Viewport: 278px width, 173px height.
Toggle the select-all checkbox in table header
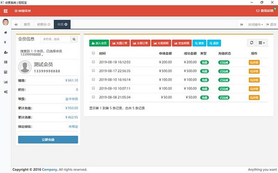click(x=93, y=53)
